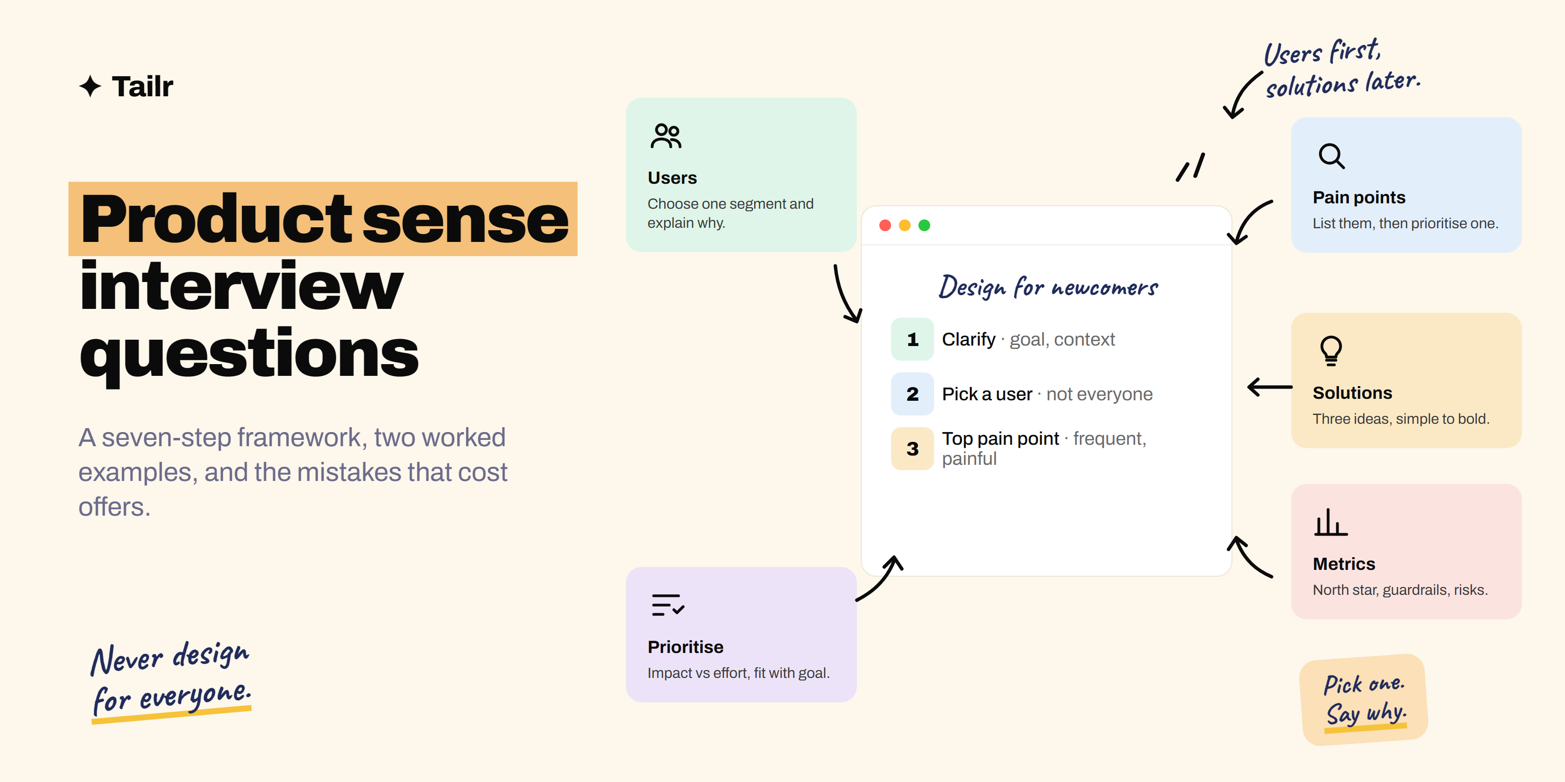Click the 'Design for newcomers' handwritten heading

tap(1049, 286)
